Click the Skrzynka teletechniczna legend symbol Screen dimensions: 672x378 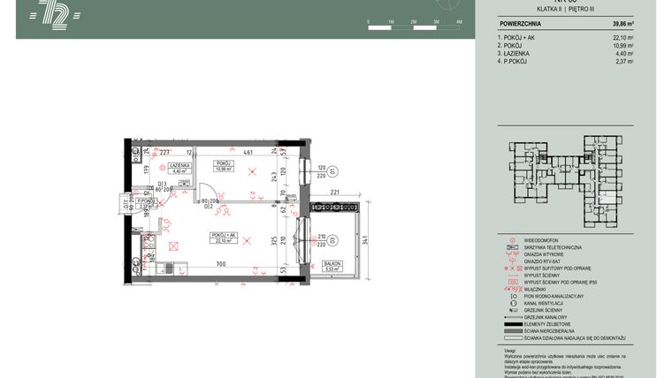pyautogui.click(x=512, y=248)
